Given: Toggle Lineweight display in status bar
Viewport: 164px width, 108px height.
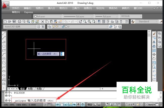Looking at the screenshot, I should coord(78,104).
